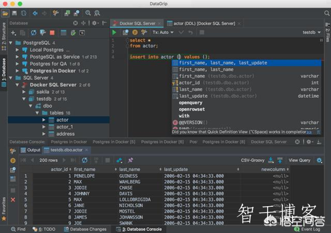Open console icon in Database panel toolbar
Viewport: 331px width, 233px height.
point(82,33)
